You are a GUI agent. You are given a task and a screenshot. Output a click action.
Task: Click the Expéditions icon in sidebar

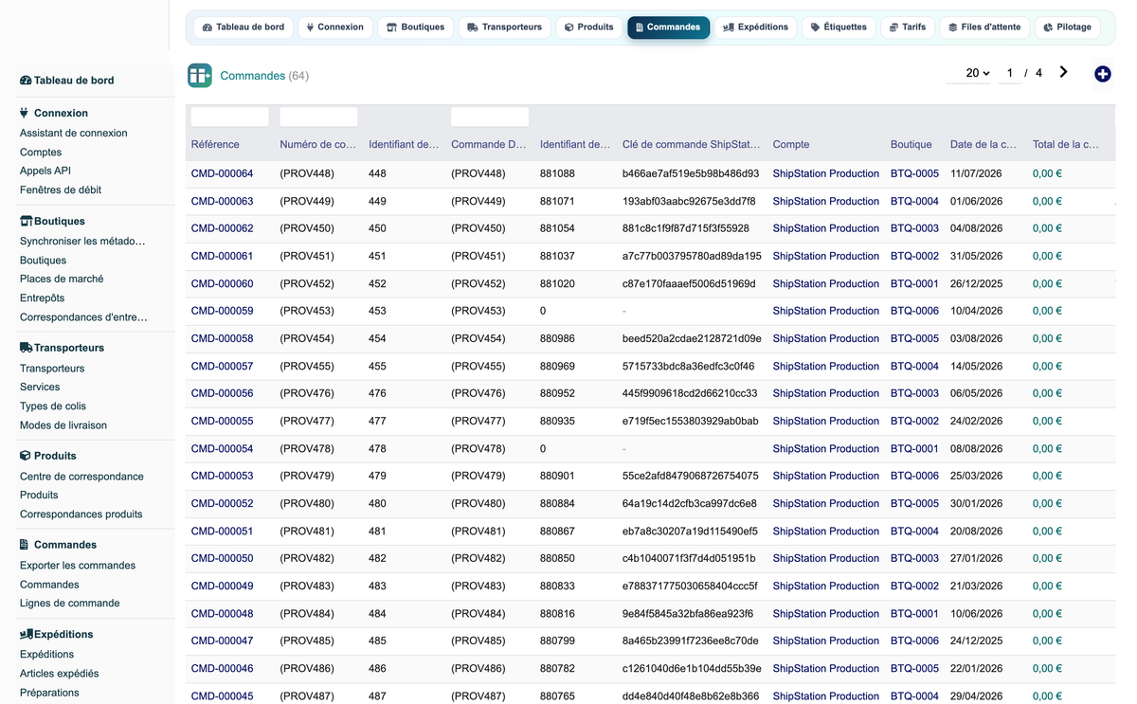click(x=27, y=634)
